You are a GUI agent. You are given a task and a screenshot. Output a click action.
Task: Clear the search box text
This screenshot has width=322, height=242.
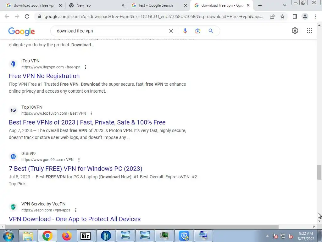click(x=171, y=31)
